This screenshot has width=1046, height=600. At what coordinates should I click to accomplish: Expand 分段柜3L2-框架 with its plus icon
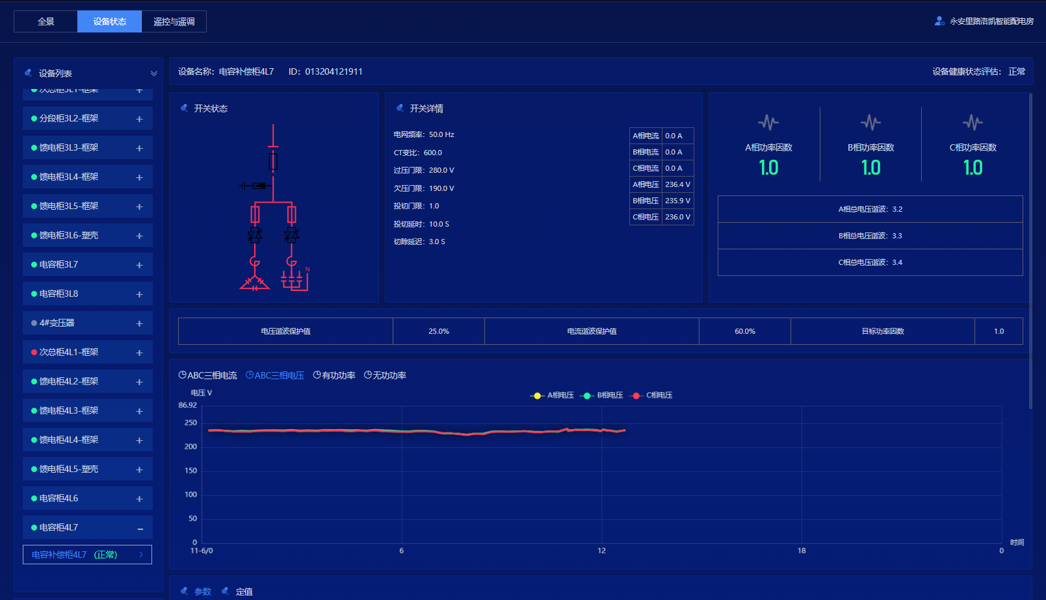(x=139, y=119)
